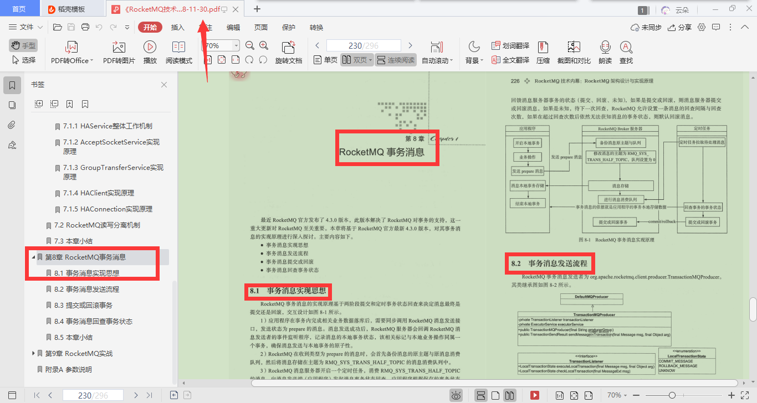Open the file folder icon in quick toolbar
This screenshot has width=757, height=403.
point(57,27)
